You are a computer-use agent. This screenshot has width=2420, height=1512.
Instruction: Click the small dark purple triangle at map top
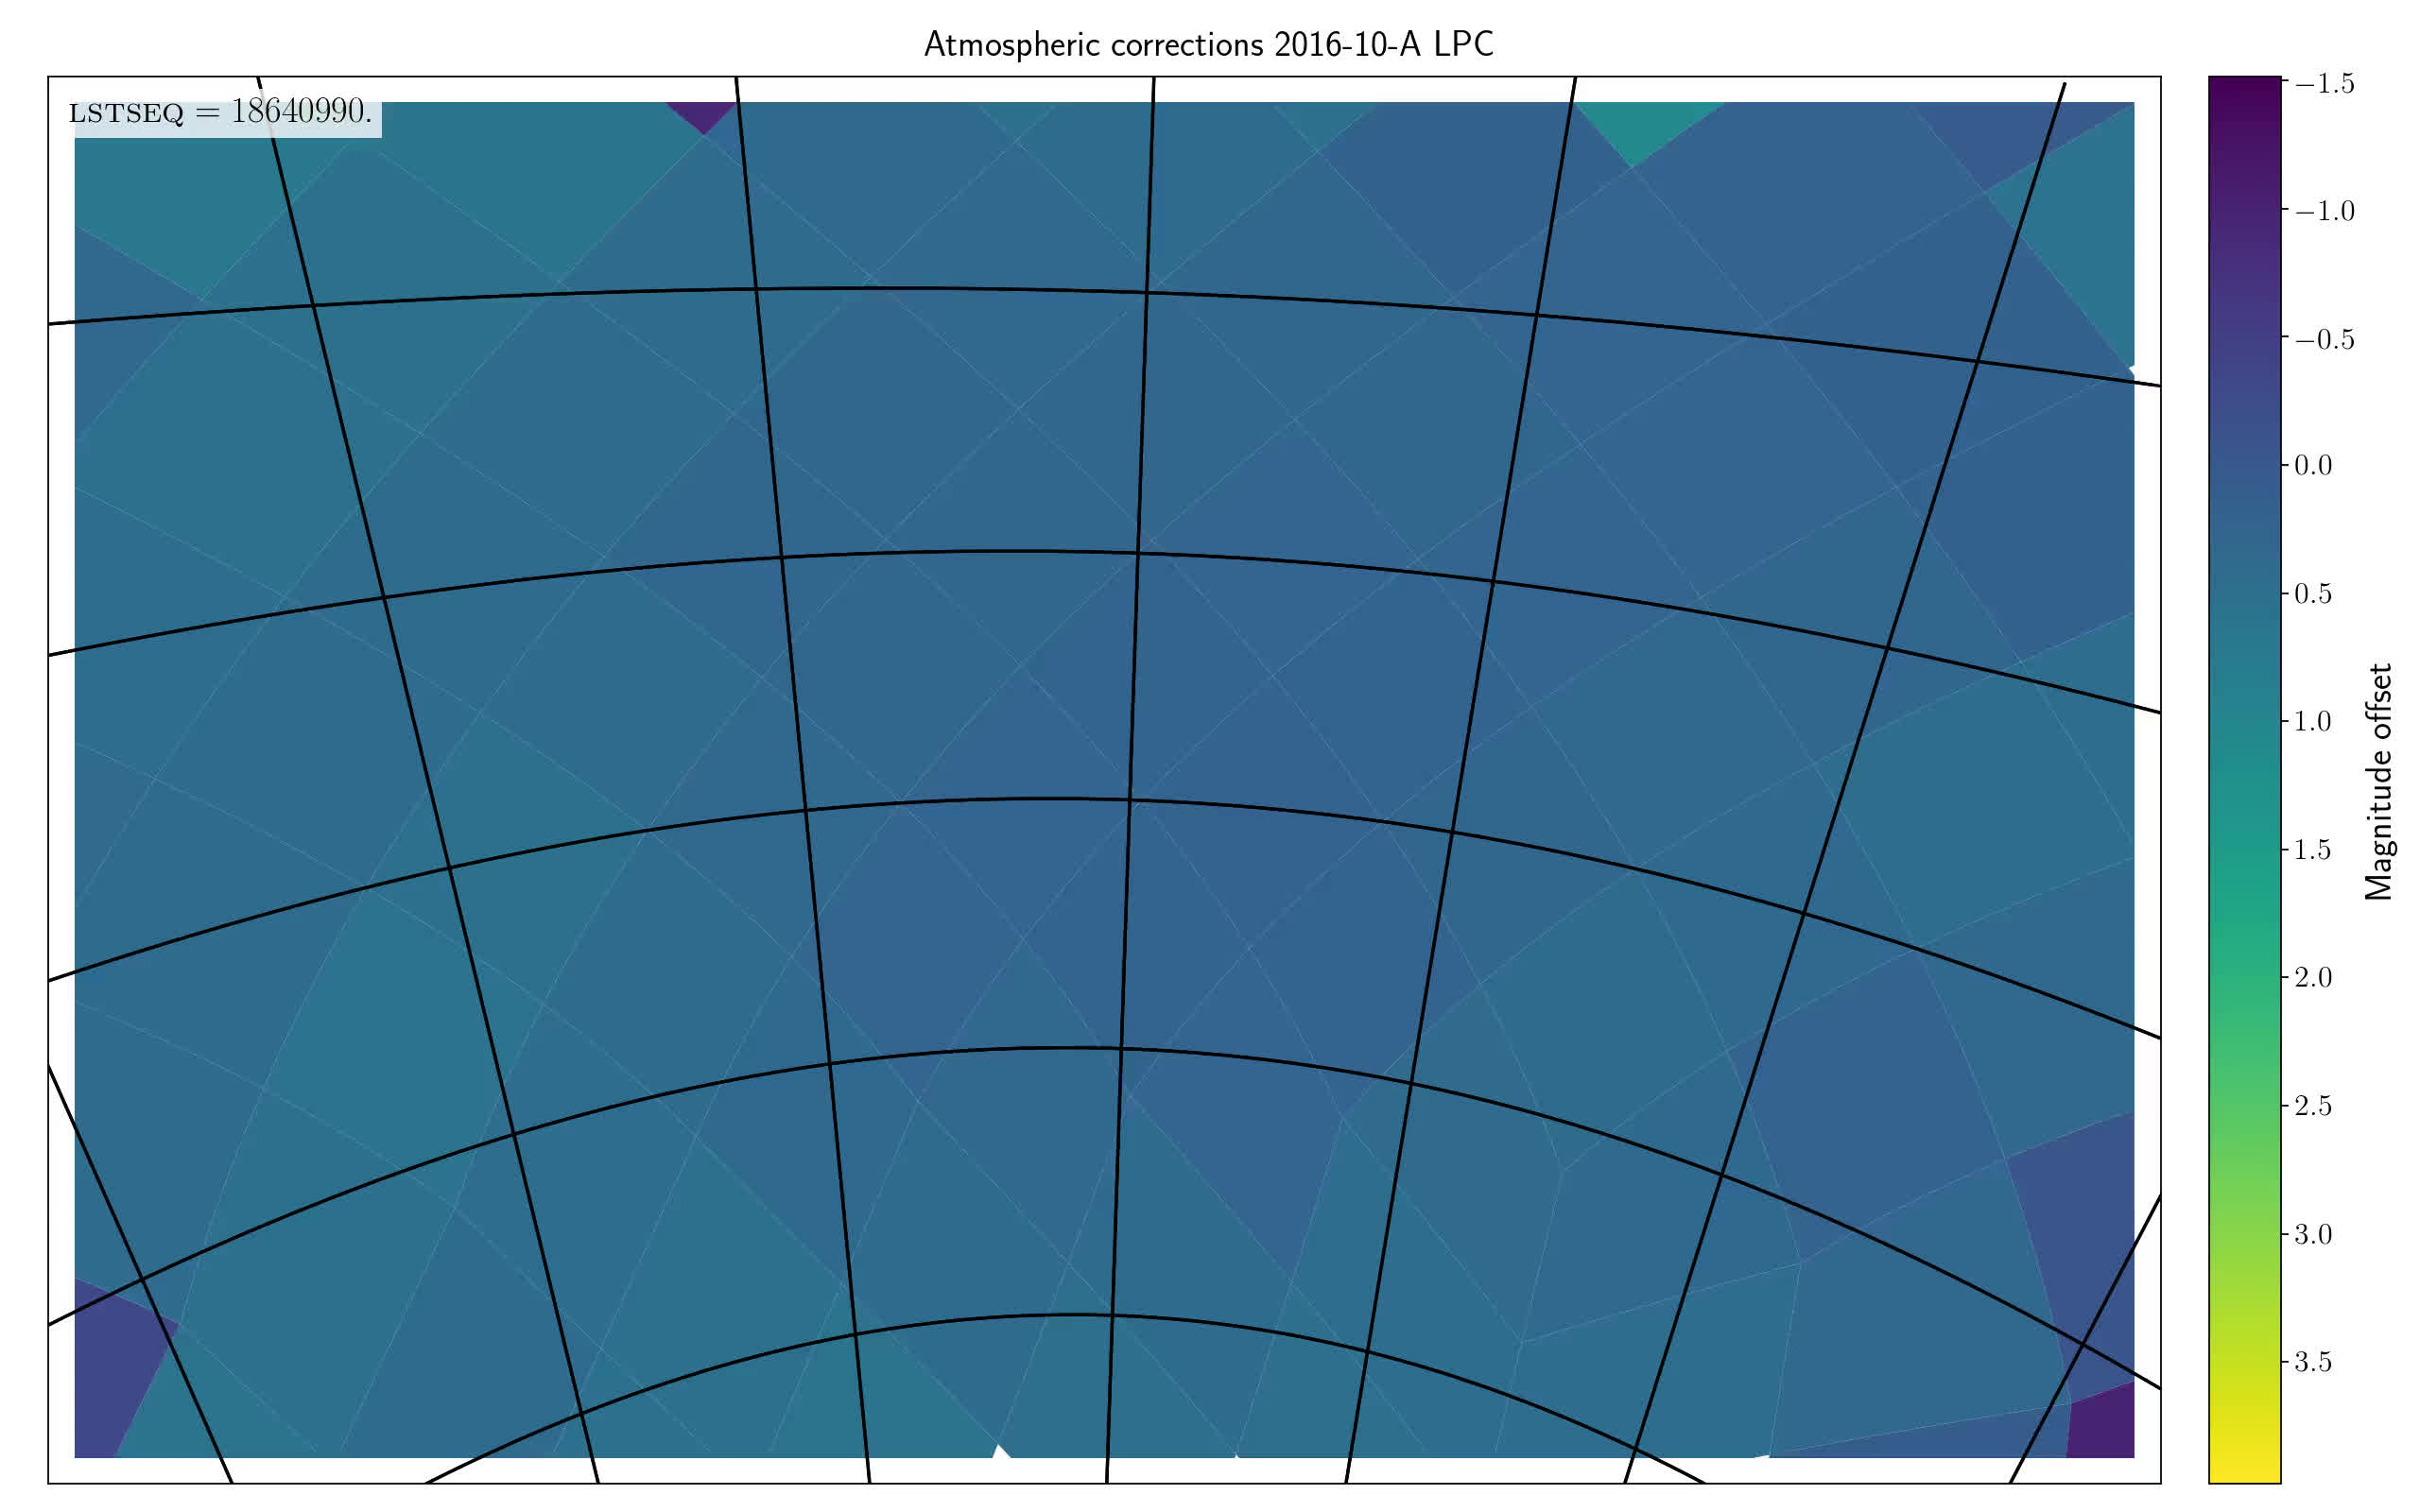(702, 114)
